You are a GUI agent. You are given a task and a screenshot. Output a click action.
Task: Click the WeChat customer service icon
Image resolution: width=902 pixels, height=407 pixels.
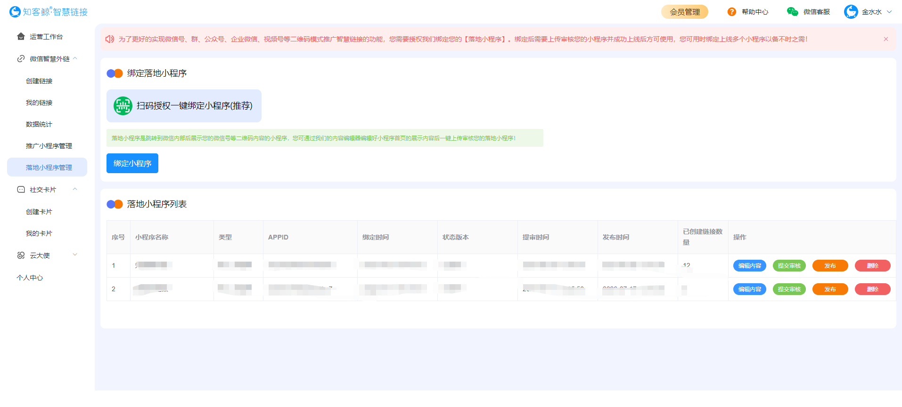pyautogui.click(x=792, y=12)
